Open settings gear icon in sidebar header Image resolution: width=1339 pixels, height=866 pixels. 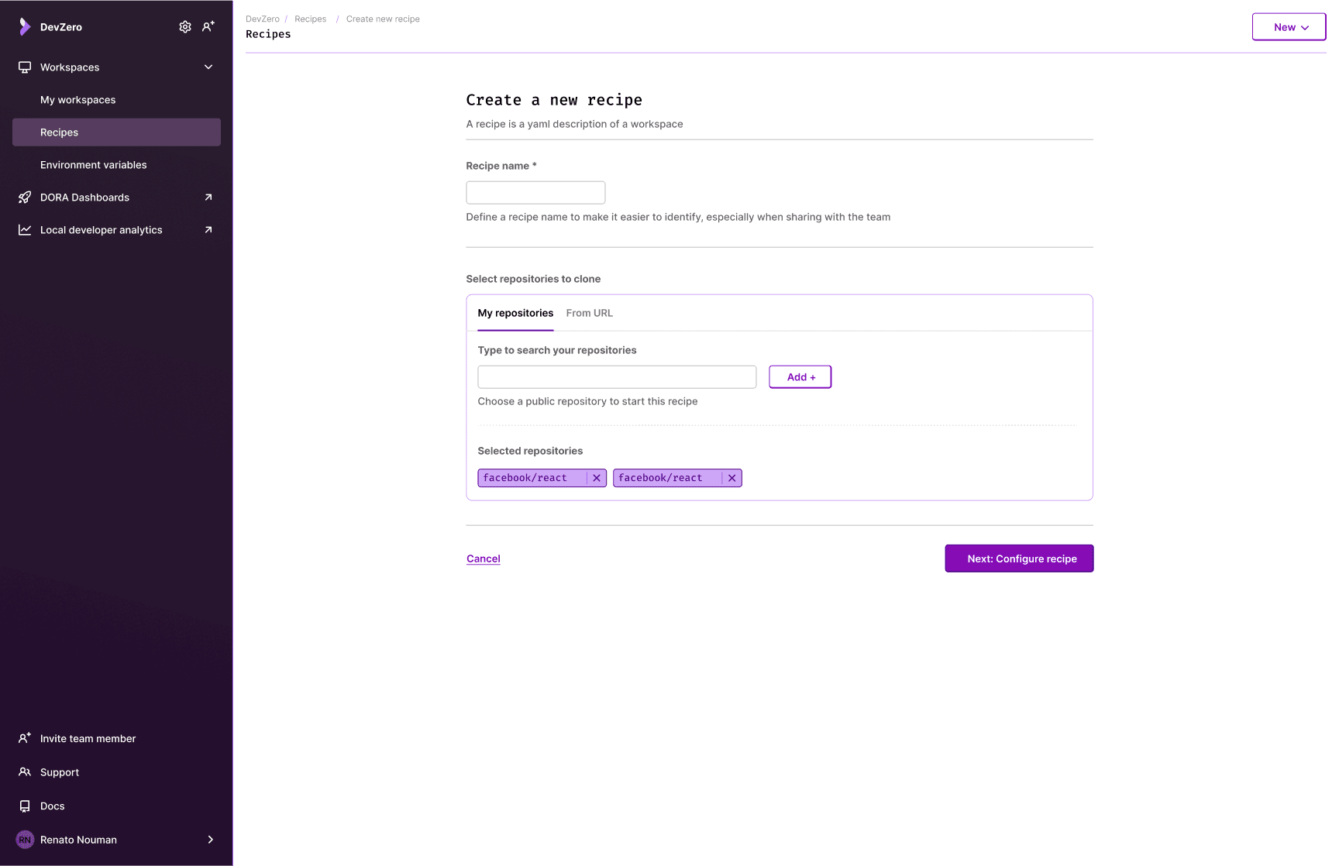coord(185,27)
